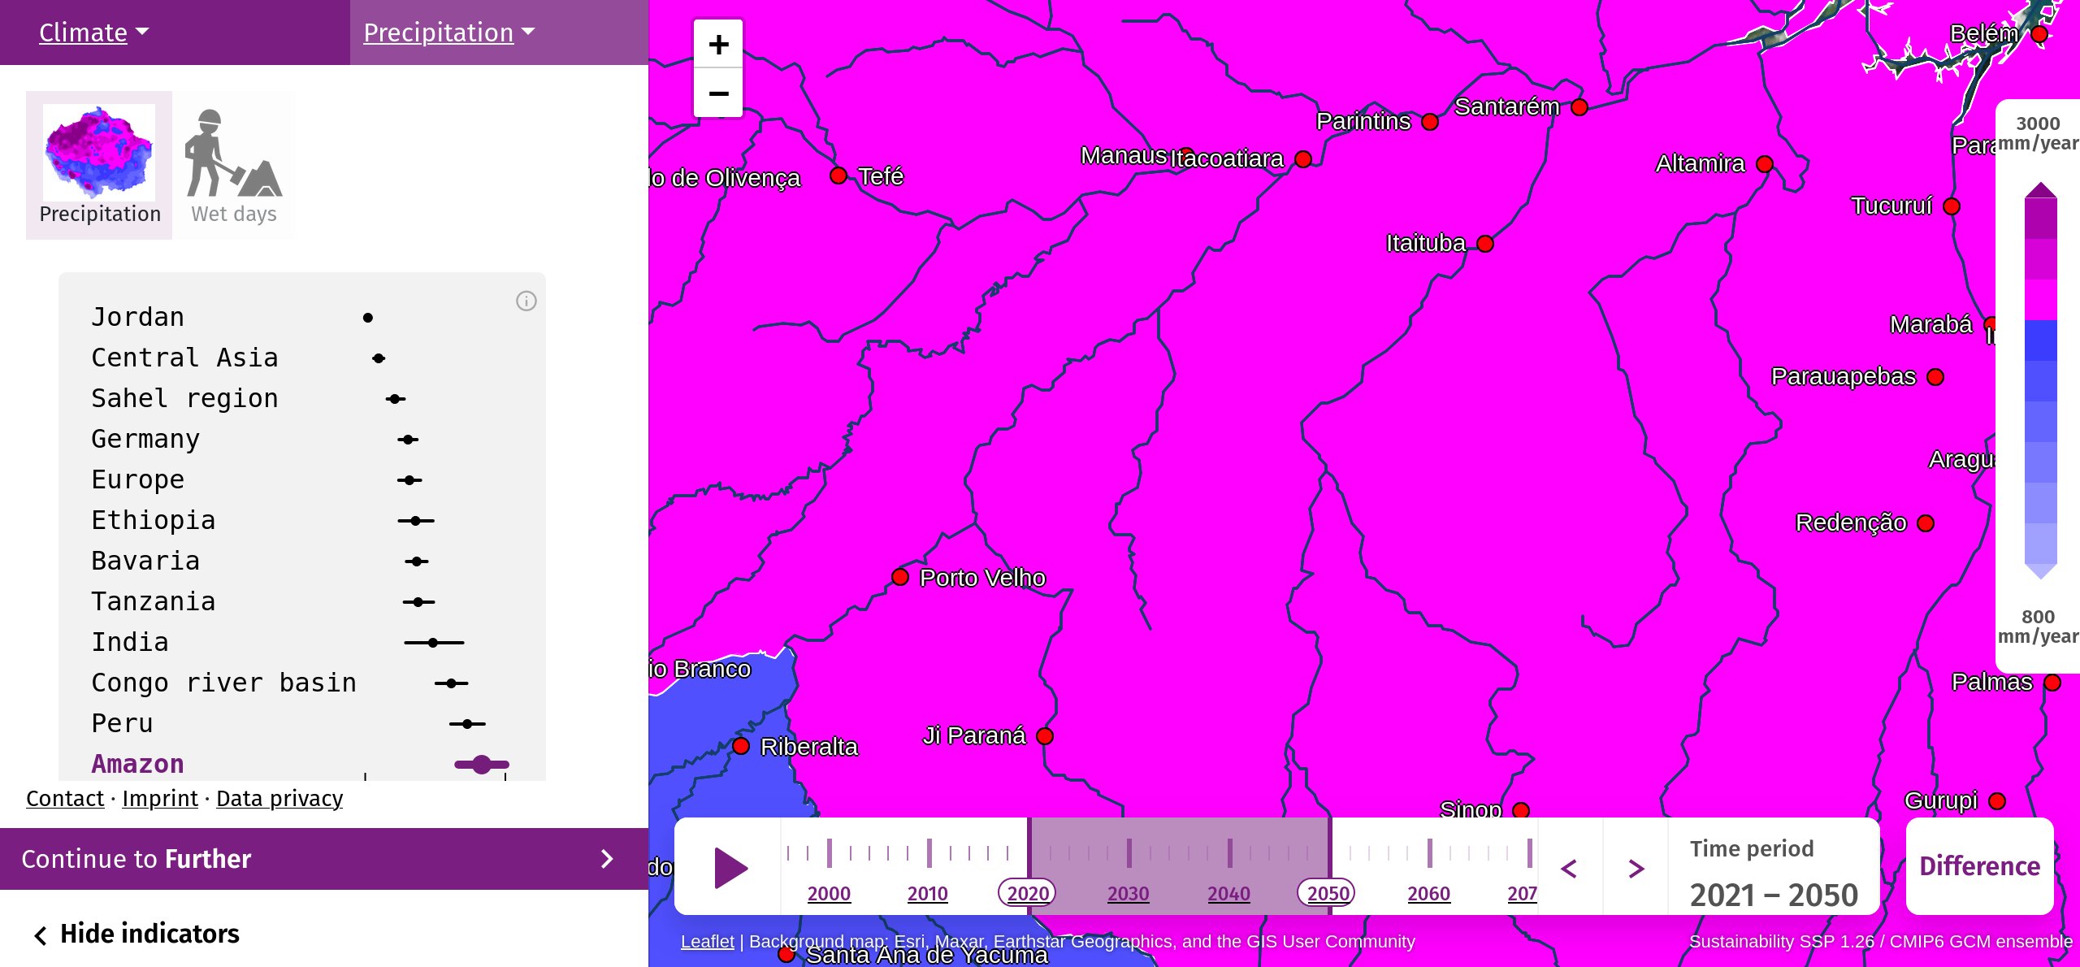
Task: Open the Data privacy link
Action: click(279, 799)
